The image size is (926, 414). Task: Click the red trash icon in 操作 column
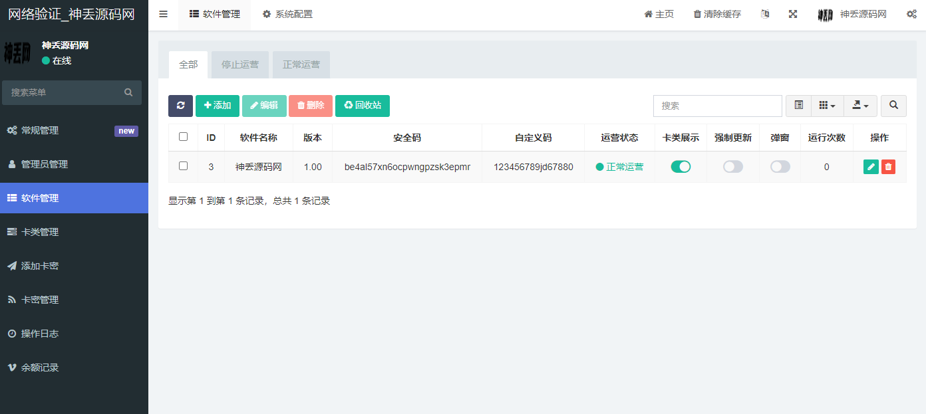888,166
